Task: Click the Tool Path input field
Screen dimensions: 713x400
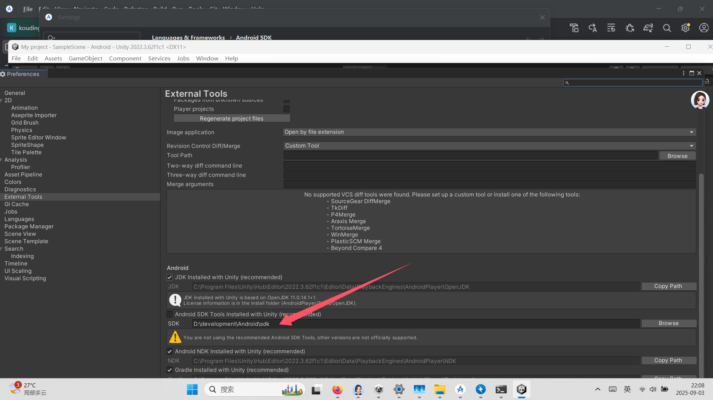Action: point(470,155)
